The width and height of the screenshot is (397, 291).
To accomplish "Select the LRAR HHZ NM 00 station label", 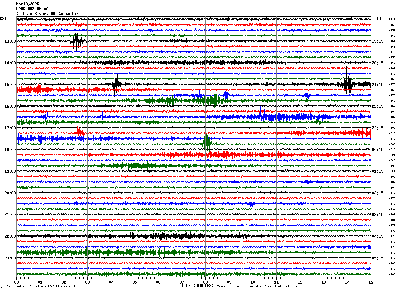I will [x=32, y=9].
